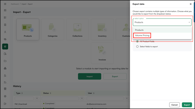195x109 pixels.
Task: Open the file settings sidebar icon
Action: coord(5,54)
